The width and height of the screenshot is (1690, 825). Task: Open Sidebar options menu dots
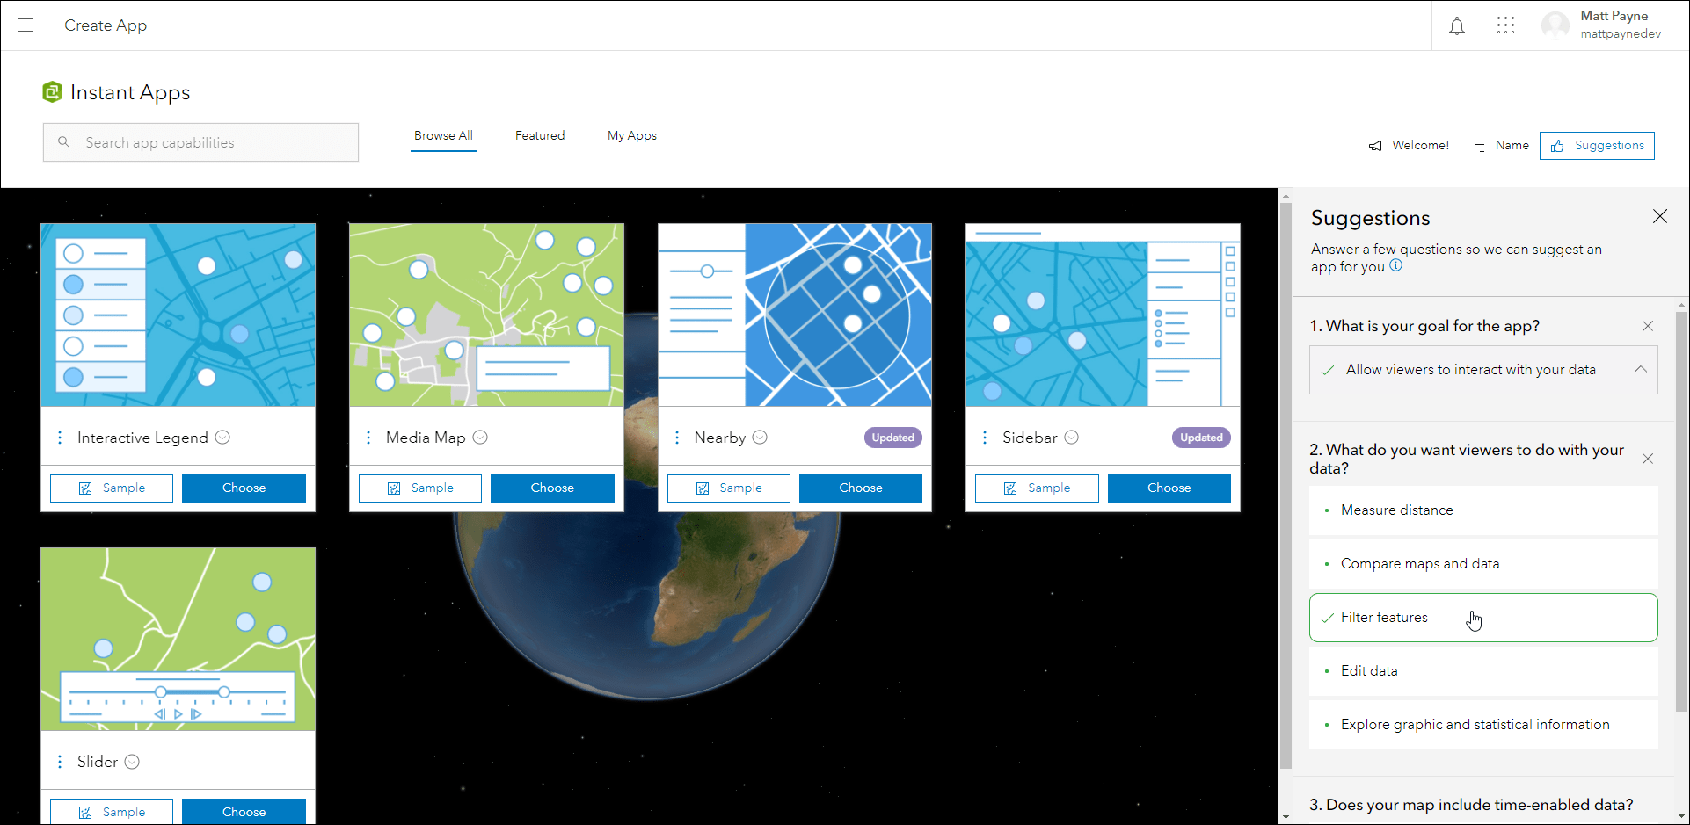click(985, 438)
